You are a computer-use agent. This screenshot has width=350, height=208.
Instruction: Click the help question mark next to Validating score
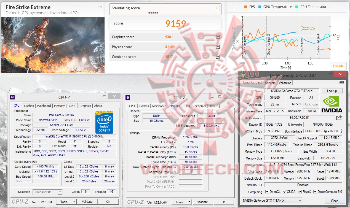(x=217, y=8)
